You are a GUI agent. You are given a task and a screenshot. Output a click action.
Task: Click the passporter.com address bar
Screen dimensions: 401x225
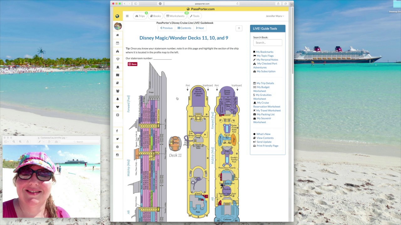coord(202,4)
